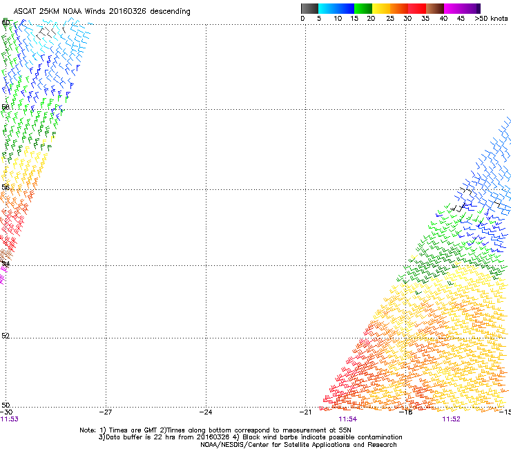This screenshot has height=449, width=511.
Task: Click the '35' legend scale label
Action: [425, 19]
